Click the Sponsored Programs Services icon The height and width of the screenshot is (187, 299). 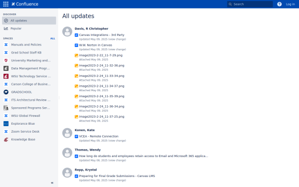click(x=6, y=108)
